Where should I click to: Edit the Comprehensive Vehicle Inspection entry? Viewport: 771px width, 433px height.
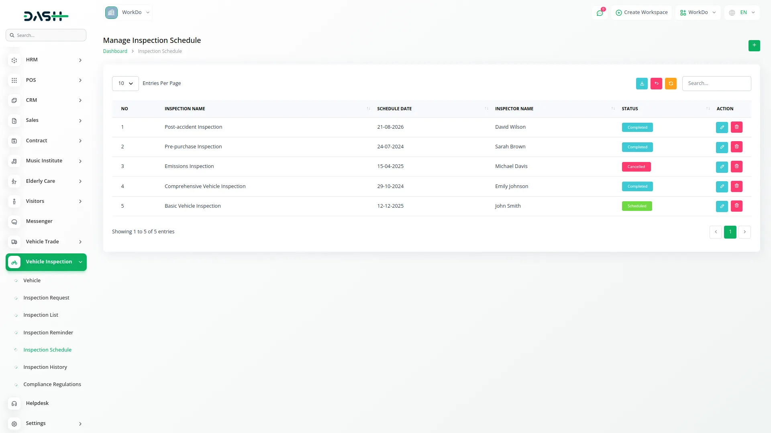point(722,186)
